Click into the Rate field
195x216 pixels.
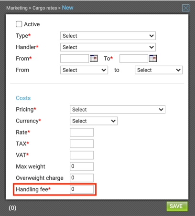82,133
